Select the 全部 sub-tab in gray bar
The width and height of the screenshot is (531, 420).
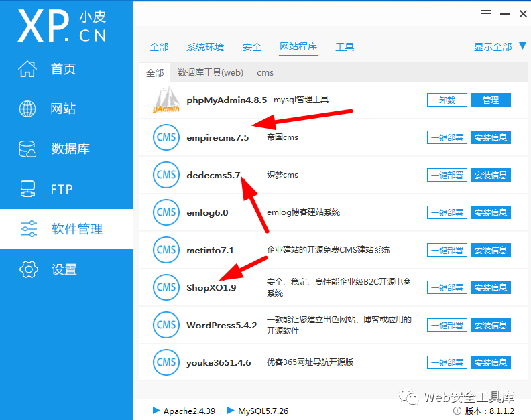155,72
